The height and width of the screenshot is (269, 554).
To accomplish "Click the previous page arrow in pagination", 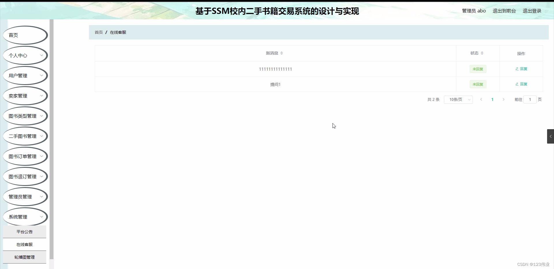I will (x=481, y=99).
